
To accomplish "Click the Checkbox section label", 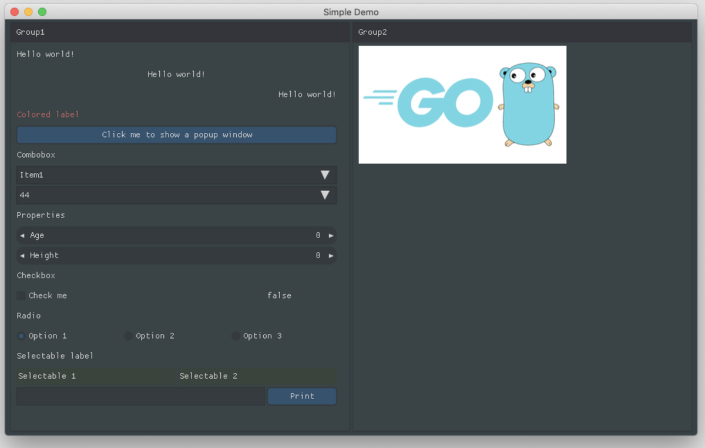I will tap(36, 276).
